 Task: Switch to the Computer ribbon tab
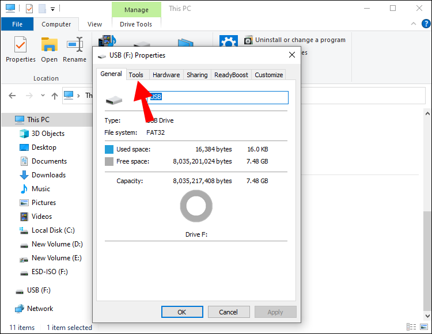click(56, 24)
